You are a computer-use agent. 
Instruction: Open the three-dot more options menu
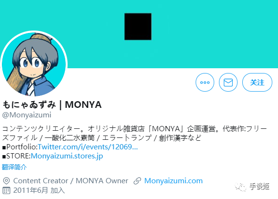pyautogui.click(x=205, y=82)
